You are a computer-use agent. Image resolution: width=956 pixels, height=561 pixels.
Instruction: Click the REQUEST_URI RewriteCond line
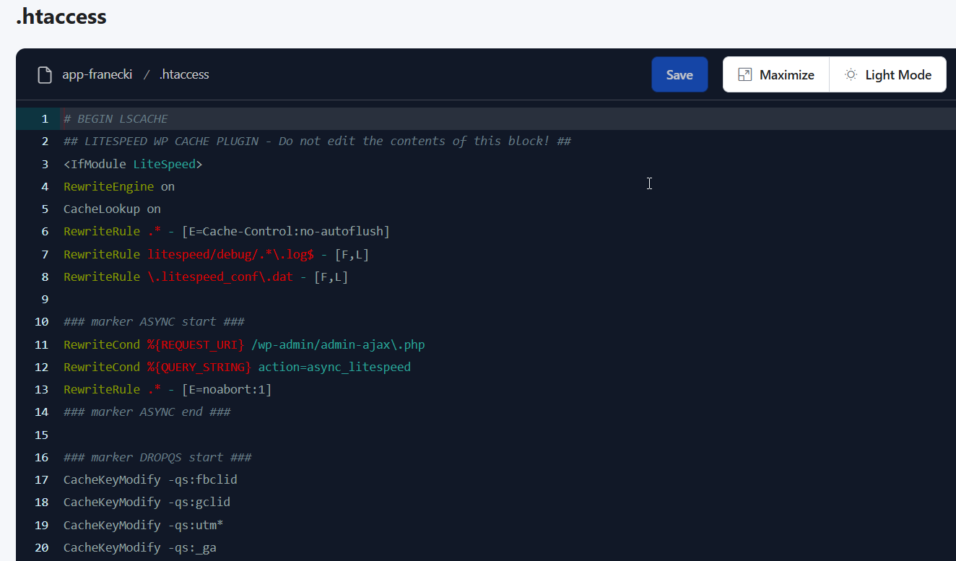[x=244, y=345]
